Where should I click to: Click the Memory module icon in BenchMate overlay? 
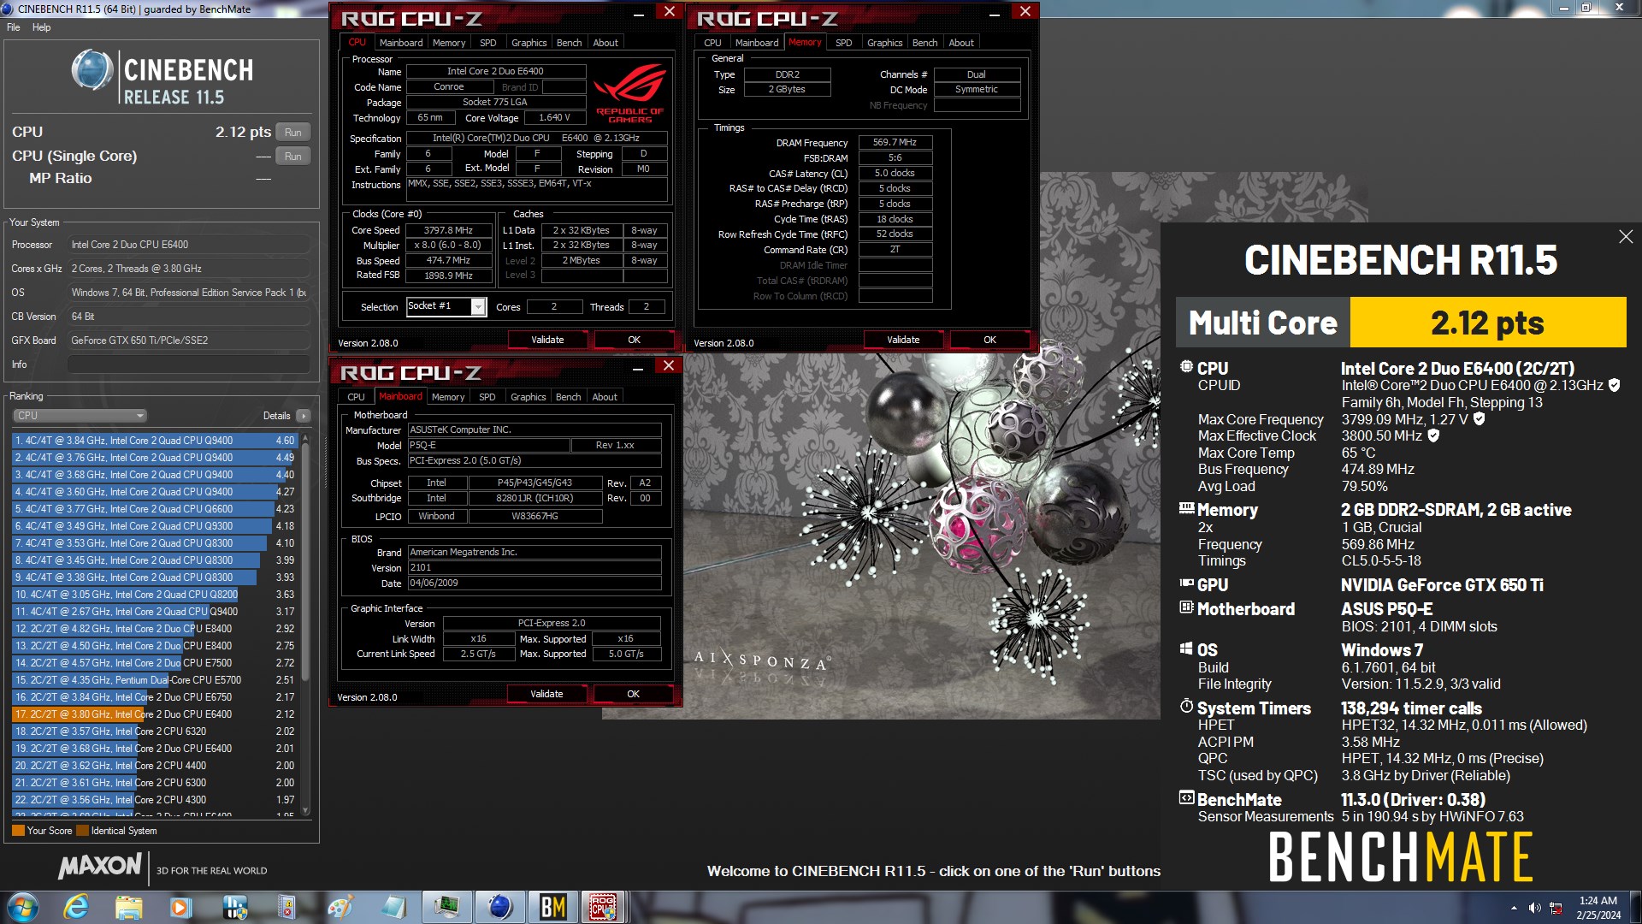[x=1186, y=508]
